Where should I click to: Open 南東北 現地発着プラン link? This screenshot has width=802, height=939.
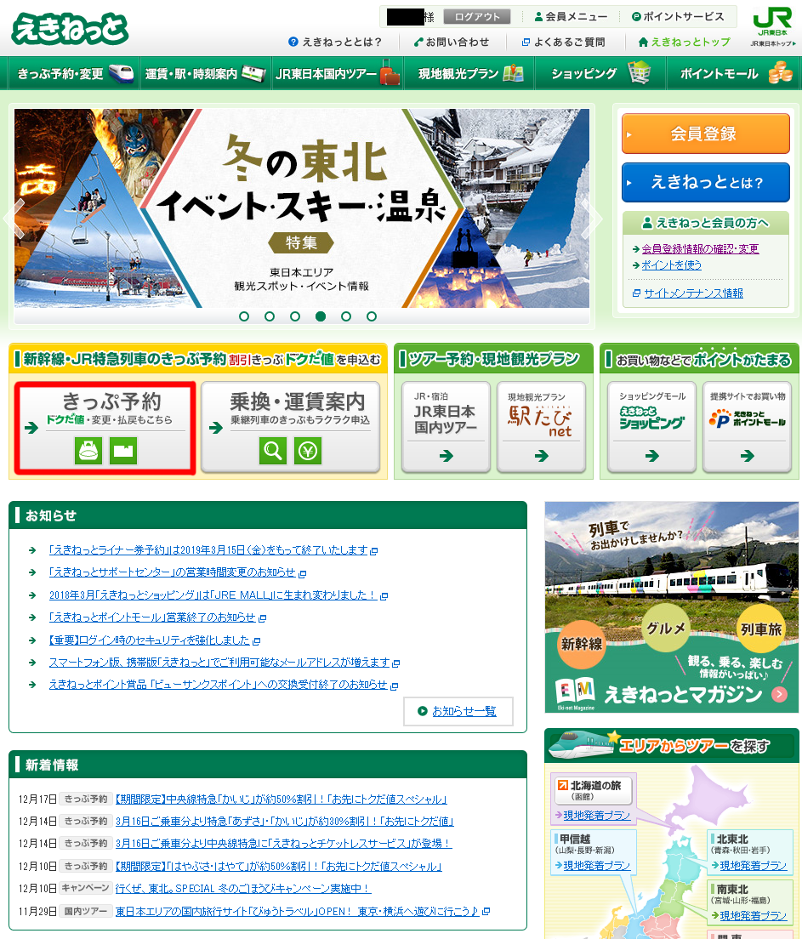point(754,916)
